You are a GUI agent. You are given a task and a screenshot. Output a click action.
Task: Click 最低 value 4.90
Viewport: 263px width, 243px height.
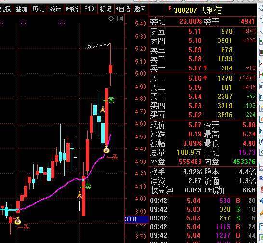click(x=249, y=143)
